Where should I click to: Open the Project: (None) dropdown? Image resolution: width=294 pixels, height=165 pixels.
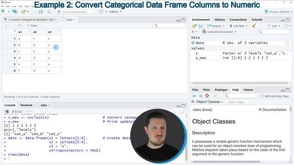pyautogui.click(x=278, y=11)
